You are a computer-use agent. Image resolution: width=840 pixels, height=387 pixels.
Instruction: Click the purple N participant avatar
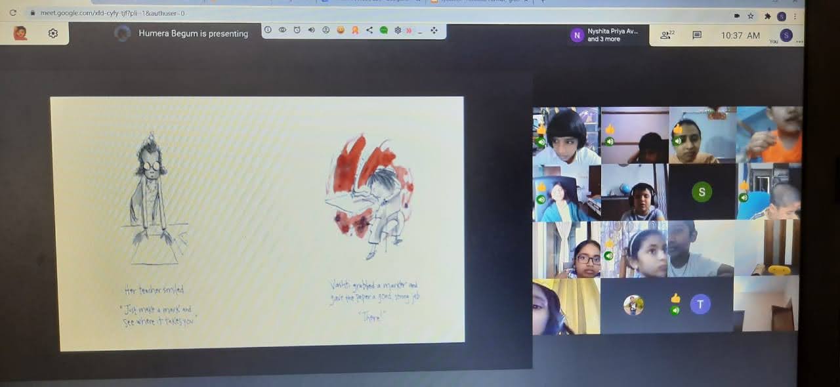tap(577, 35)
